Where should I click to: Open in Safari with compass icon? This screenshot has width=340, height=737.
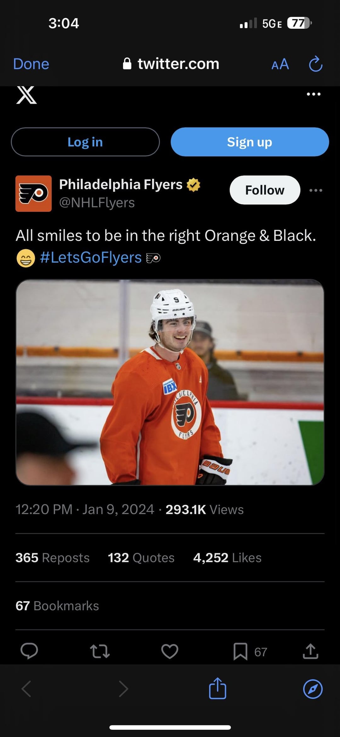point(313,689)
